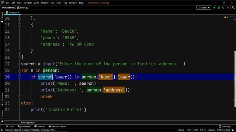Open the Terminal tool window

40,126
